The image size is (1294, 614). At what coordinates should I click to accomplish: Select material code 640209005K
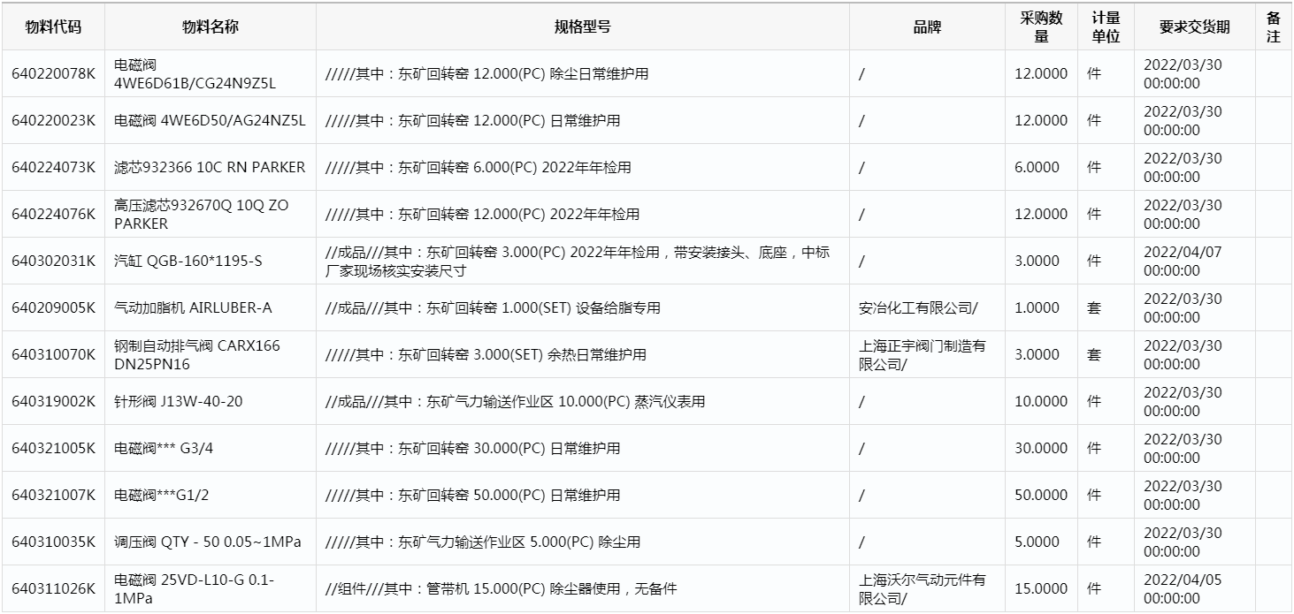53,308
